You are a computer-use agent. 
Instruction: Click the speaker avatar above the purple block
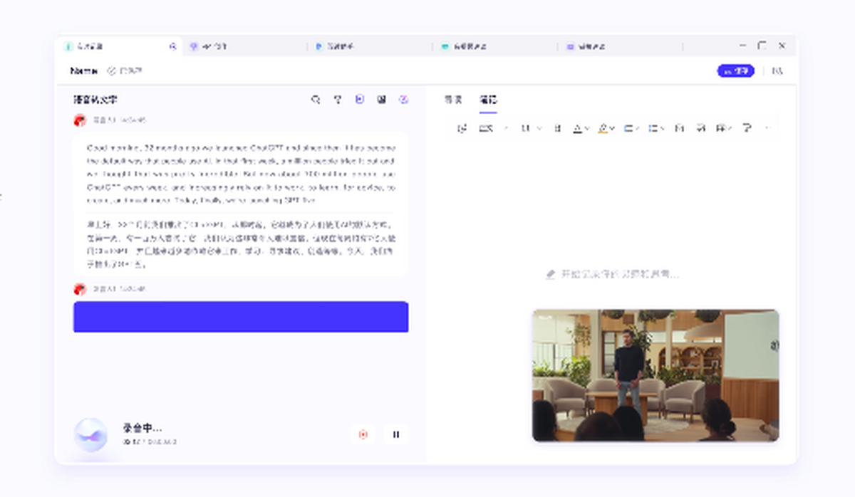[80, 289]
